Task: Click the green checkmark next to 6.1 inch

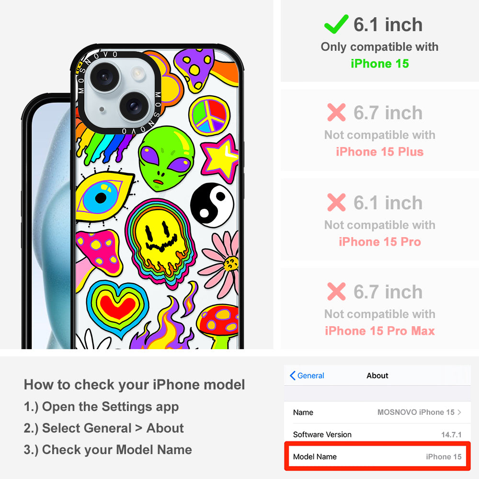Action: [x=336, y=24]
